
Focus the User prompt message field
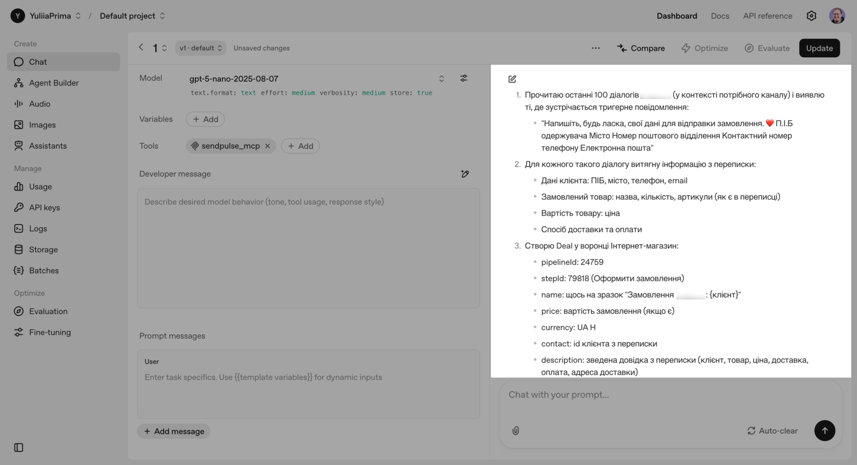tap(309, 384)
